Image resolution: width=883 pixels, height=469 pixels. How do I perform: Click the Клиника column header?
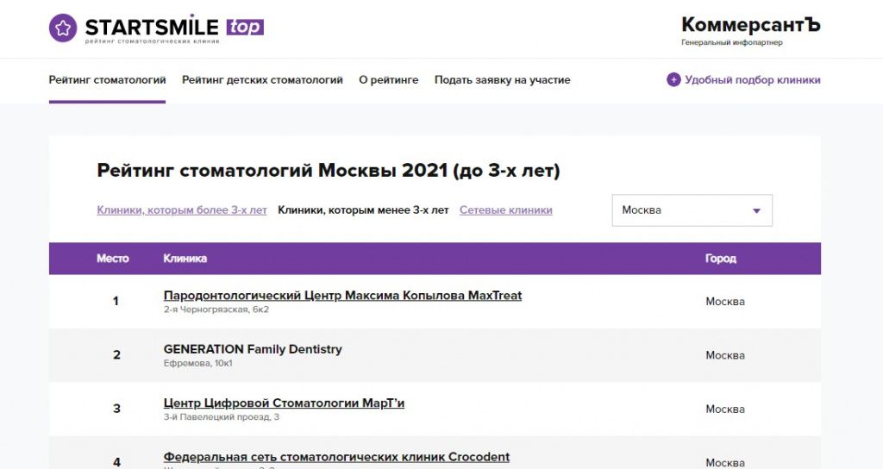[185, 259]
